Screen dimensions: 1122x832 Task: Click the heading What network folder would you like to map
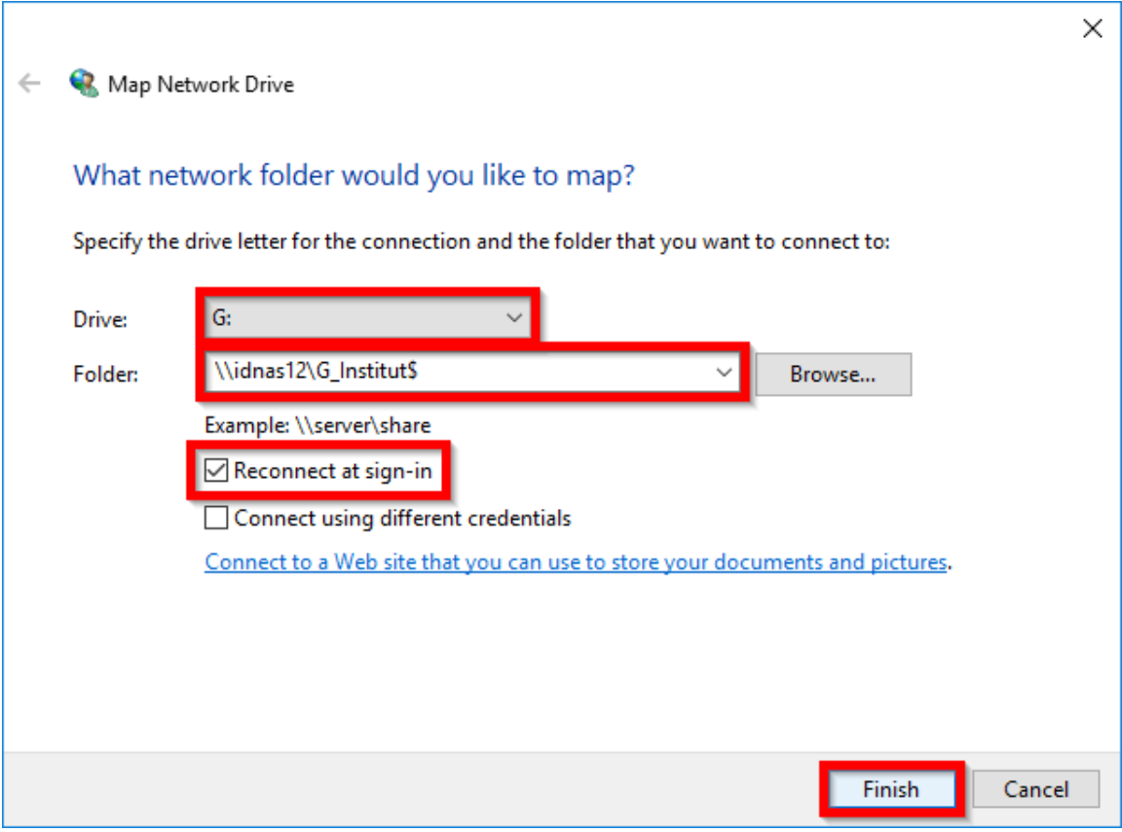click(x=355, y=176)
